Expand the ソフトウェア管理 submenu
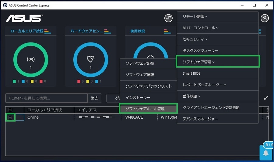Screen dimensions: 274x162 pos(218,62)
